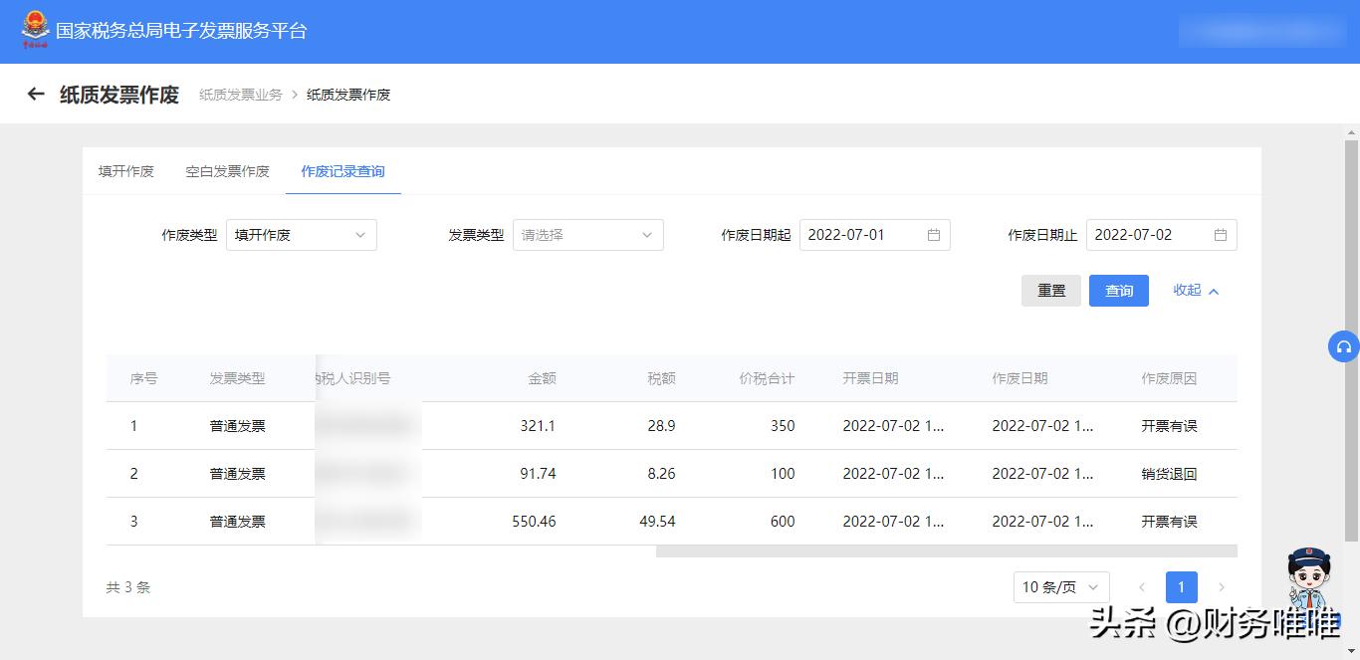The image size is (1360, 660).
Task: Switch to the 填开作废 tab
Action: pos(126,171)
